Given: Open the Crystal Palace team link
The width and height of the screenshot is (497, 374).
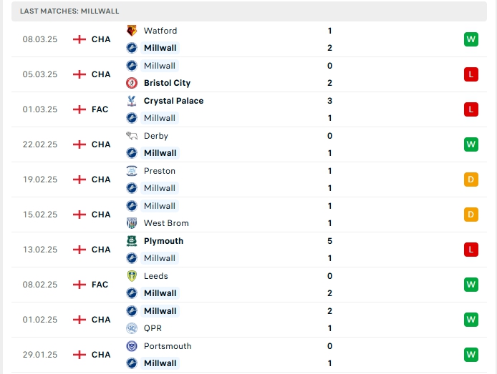Looking at the screenshot, I should [173, 101].
